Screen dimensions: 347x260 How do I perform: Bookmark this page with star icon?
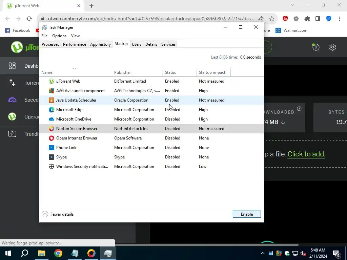(x=272, y=19)
